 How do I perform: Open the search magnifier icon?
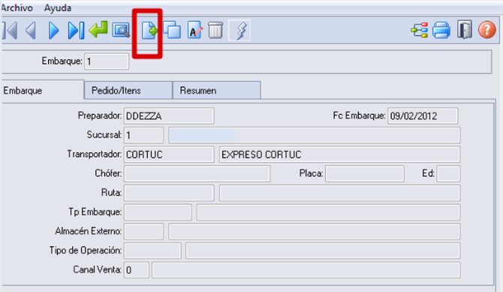[121, 31]
